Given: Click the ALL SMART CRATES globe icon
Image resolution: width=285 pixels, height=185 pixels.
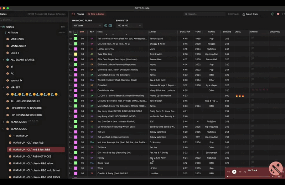Looking at the screenshot, I should tap(7, 60).
